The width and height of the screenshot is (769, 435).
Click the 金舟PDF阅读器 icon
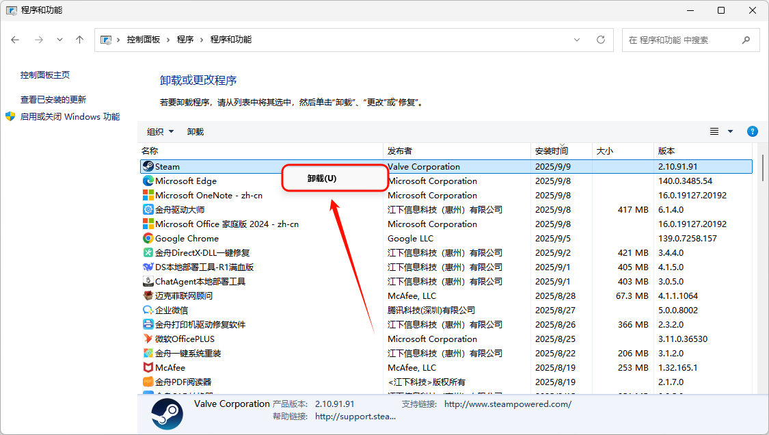click(x=148, y=382)
